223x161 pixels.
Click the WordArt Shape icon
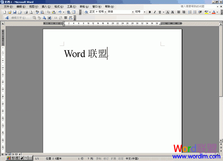(x=44, y=18)
